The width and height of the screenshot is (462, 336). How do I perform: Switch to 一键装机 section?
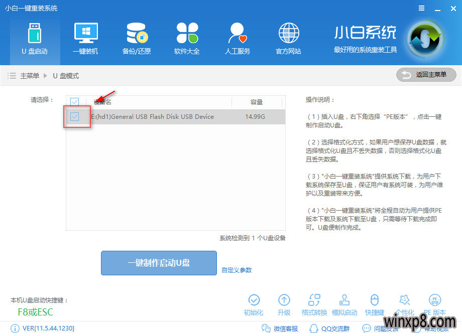pos(86,39)
